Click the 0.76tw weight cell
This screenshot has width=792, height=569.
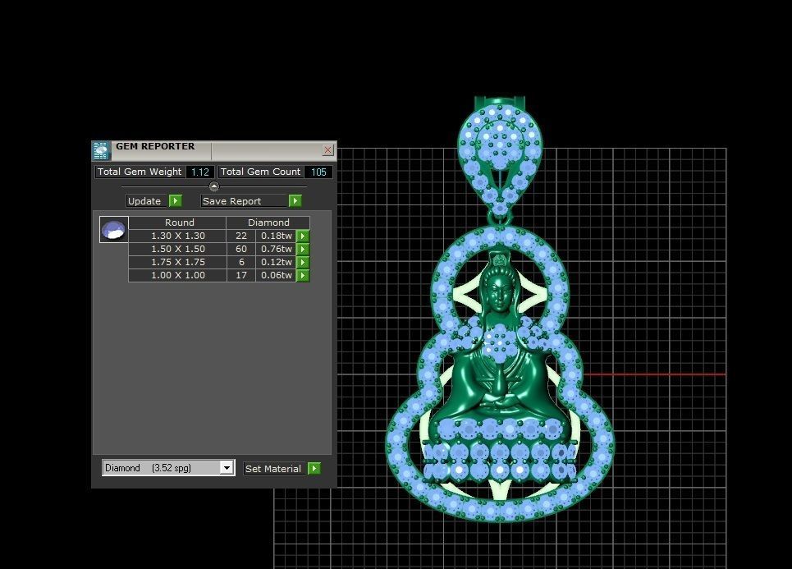click(x=277, y=249)
